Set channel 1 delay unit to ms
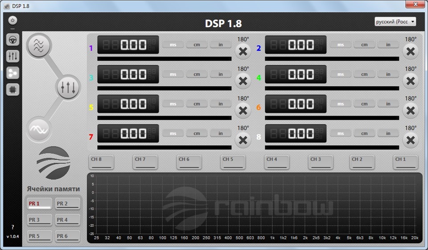 tap(173, 44)
